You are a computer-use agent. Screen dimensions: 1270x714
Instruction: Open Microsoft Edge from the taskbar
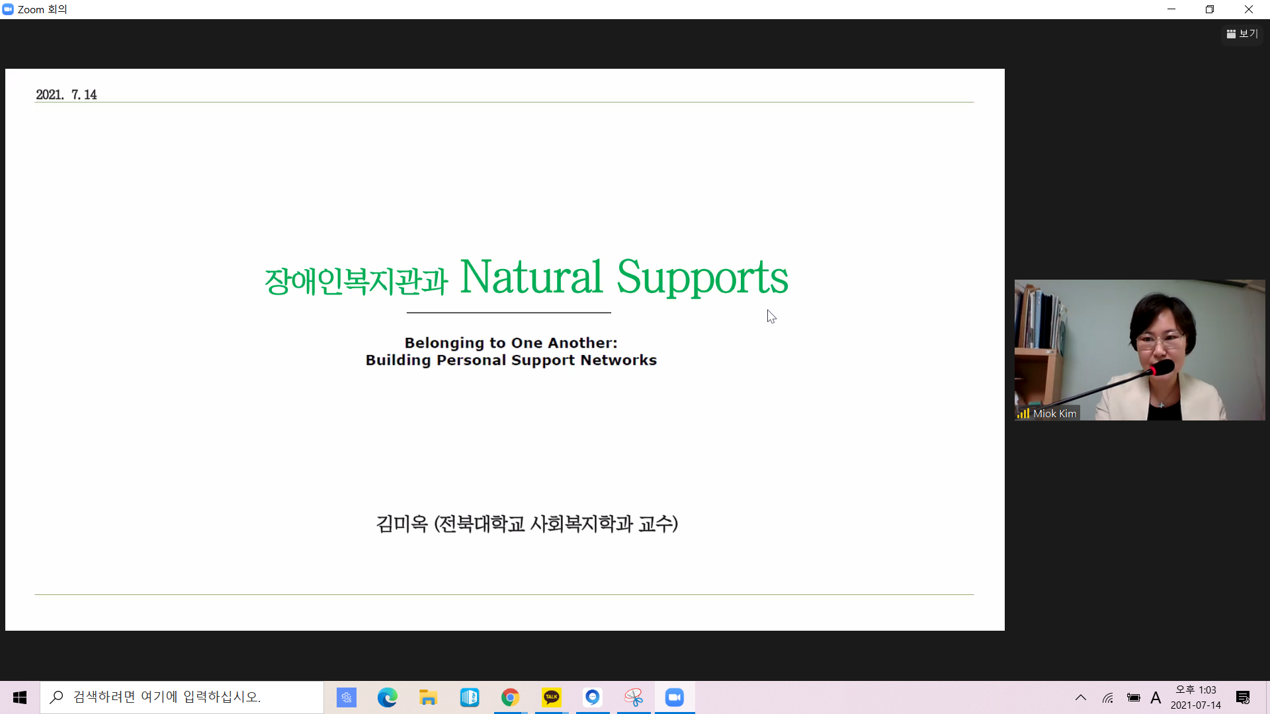(x=388, y=697)
